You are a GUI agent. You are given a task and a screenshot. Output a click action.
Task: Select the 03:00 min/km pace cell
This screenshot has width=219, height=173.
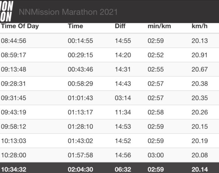tap(156, 155)
